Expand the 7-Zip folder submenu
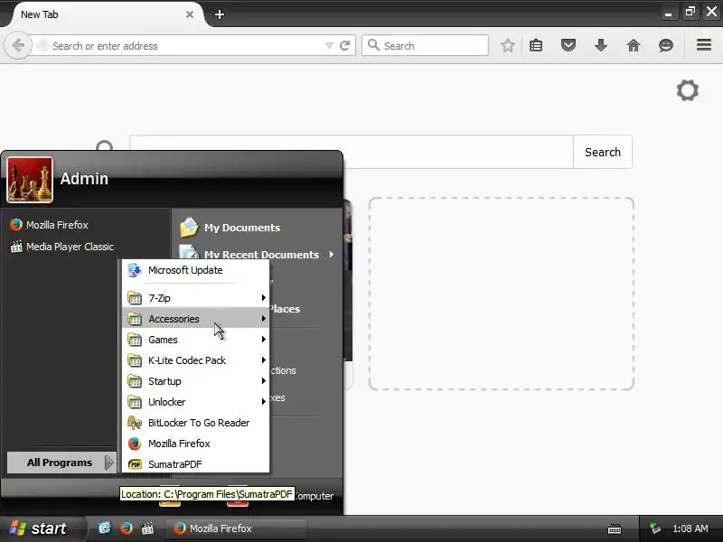Image resolution: width=723 pixels, height=542 pixels. [x=195, y=298]
